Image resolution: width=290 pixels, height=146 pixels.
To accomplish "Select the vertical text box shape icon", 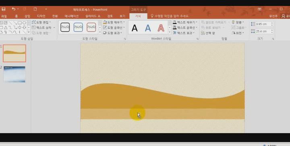I will click(x=6, y=23).
